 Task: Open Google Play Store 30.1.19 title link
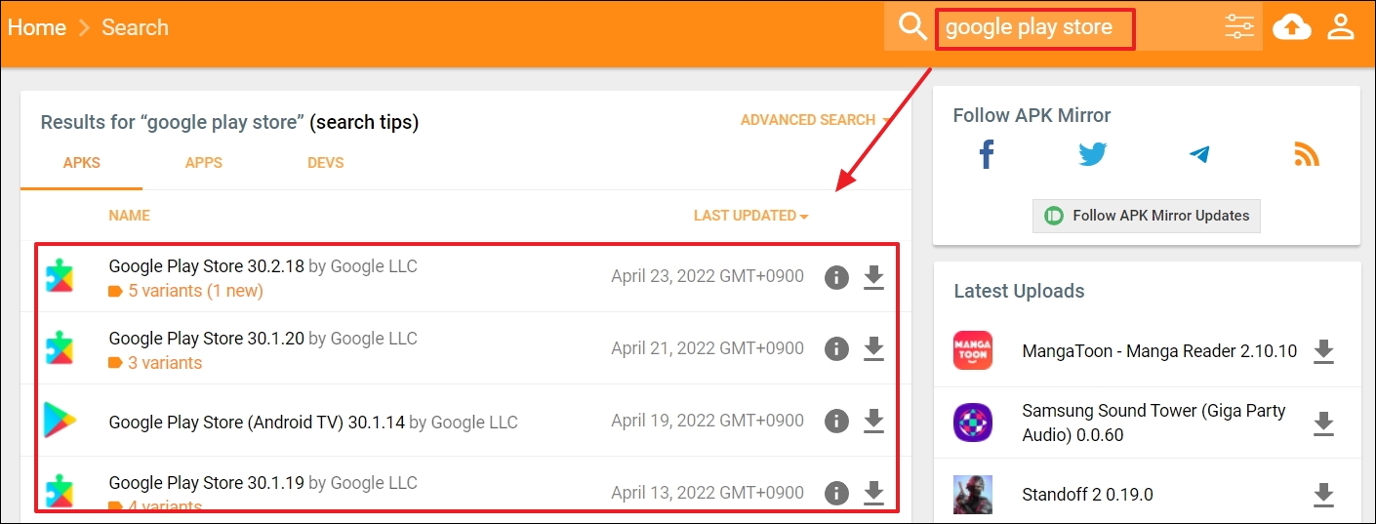tap(207, 483)
